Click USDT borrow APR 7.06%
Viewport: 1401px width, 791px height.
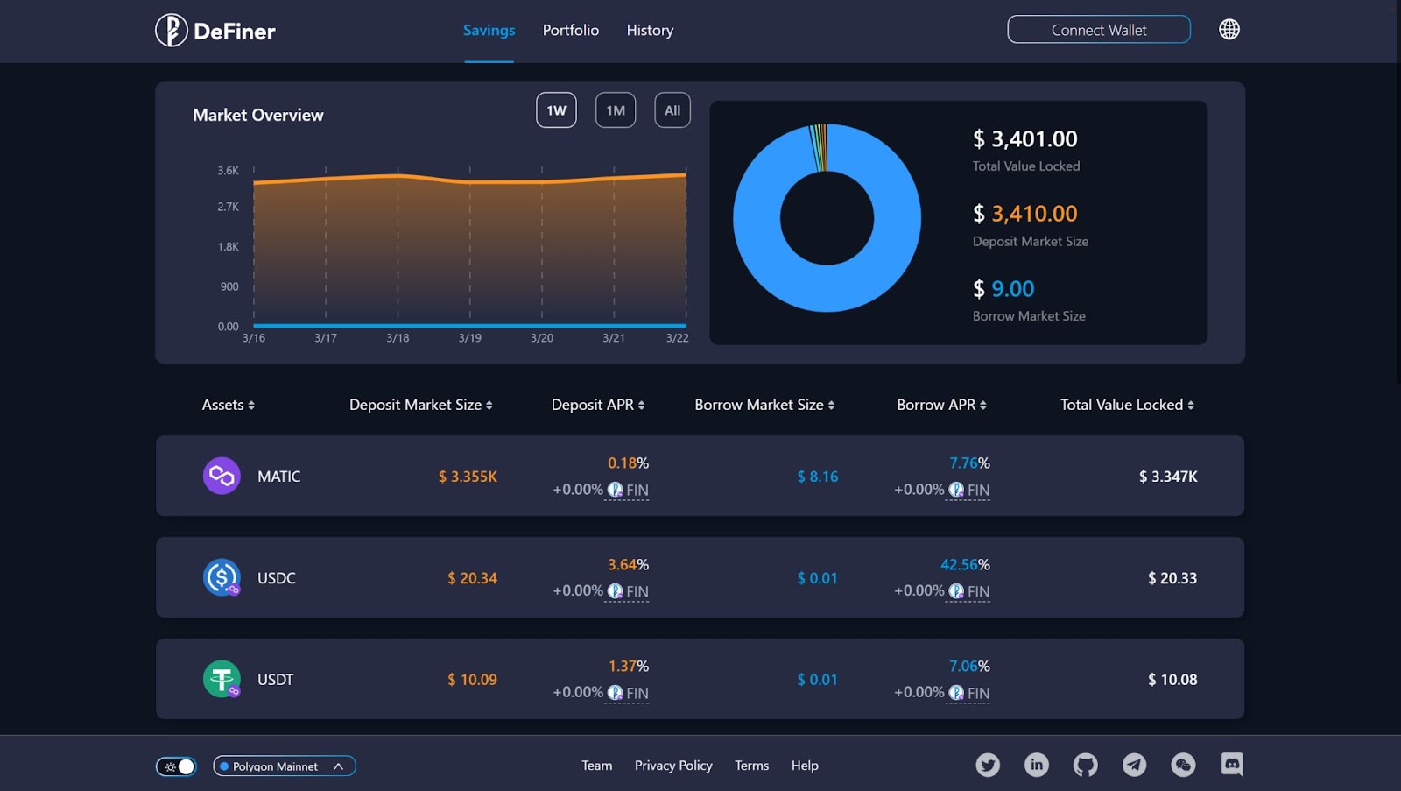[969, 666]
